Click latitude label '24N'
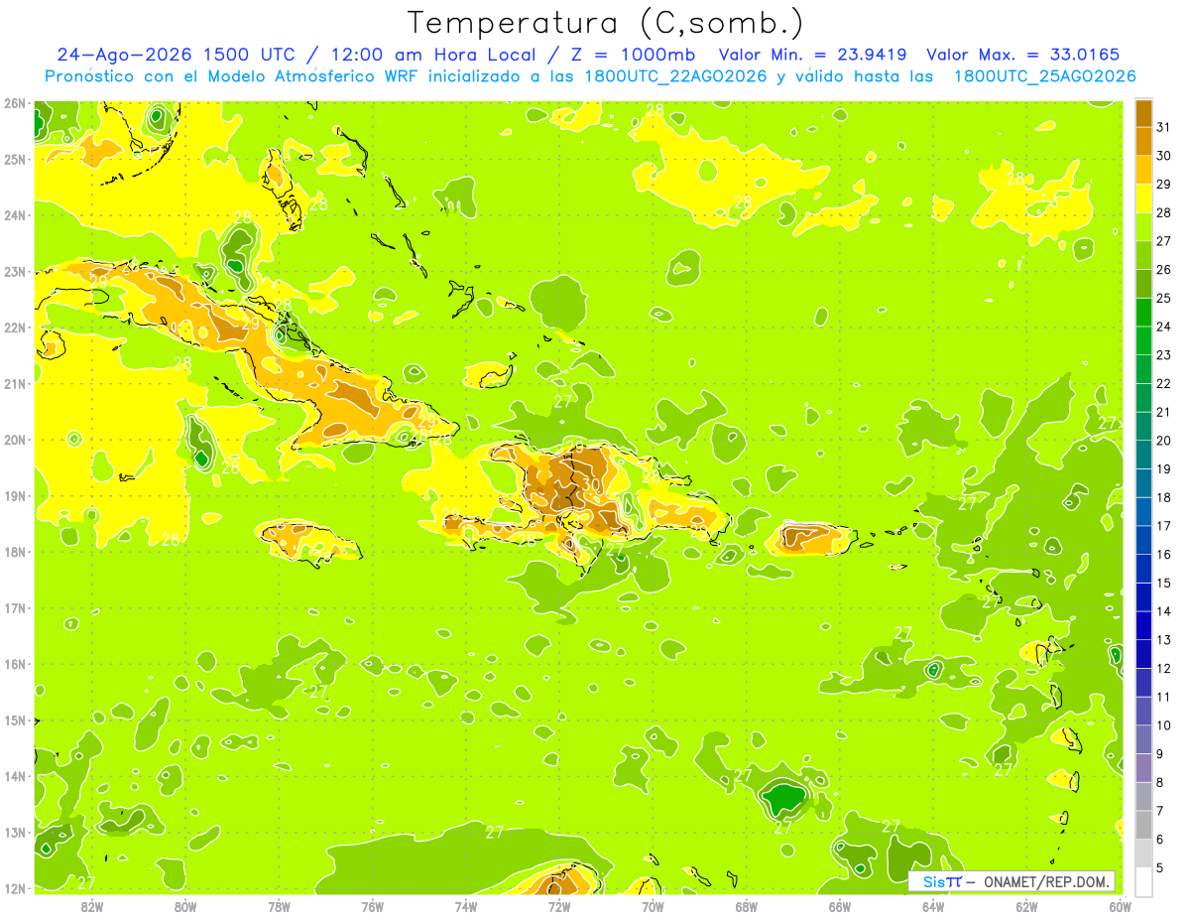 [14, 215]
